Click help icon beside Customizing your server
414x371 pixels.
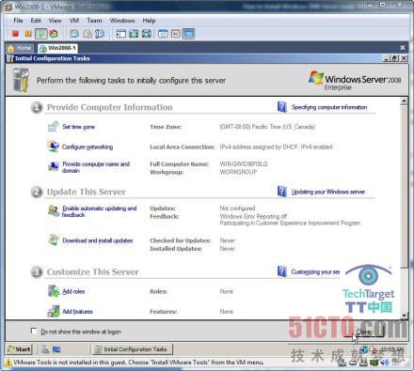click(x=282, y=271)
